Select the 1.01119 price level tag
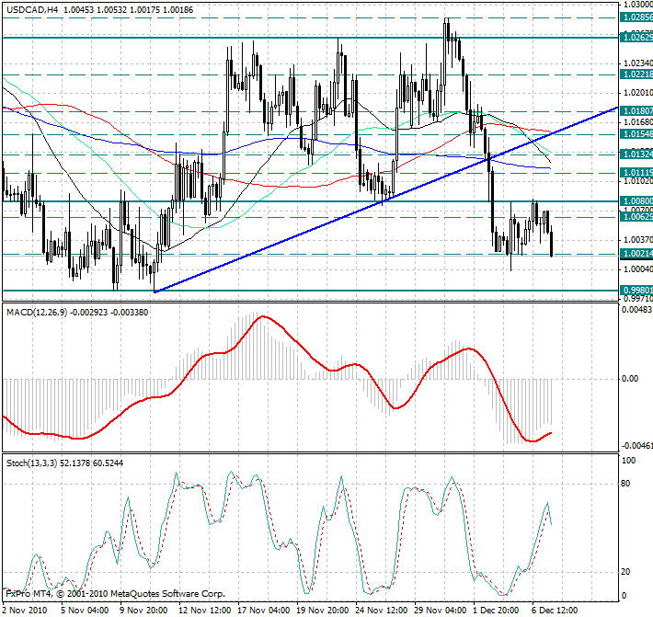Image resolution: width=653 pixels, height=617 pixels. click(x=636, y=172)
